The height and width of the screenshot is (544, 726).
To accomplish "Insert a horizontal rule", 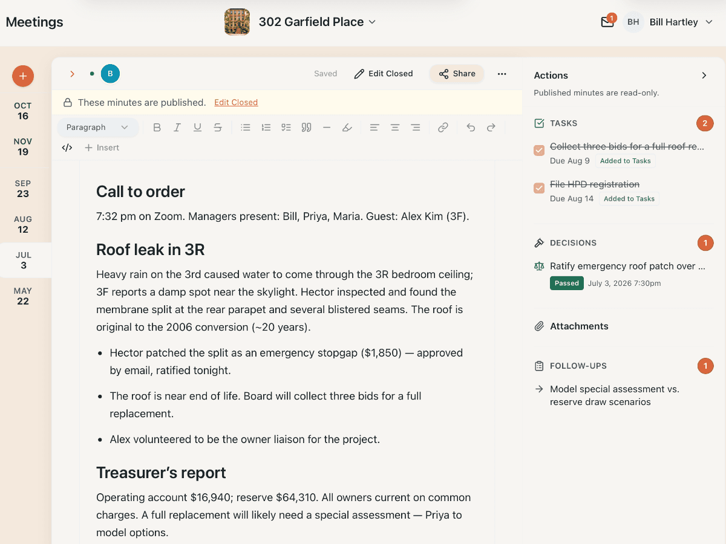I will click(x=327, y=128).
